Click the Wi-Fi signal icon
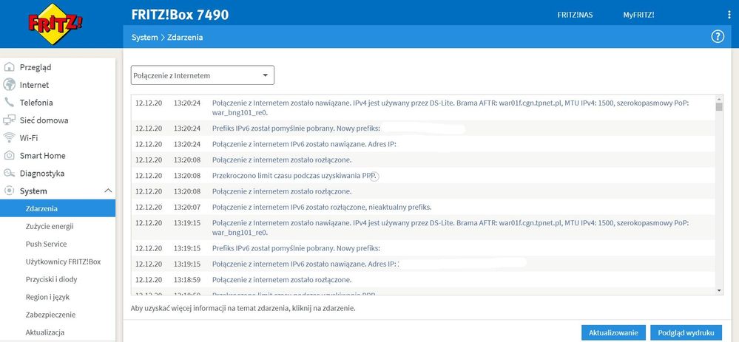Viewport: 739px width, 342px height. [x=10, y=138]
